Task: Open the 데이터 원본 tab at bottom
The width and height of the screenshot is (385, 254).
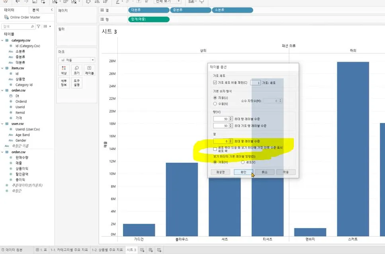Action: 12,250
